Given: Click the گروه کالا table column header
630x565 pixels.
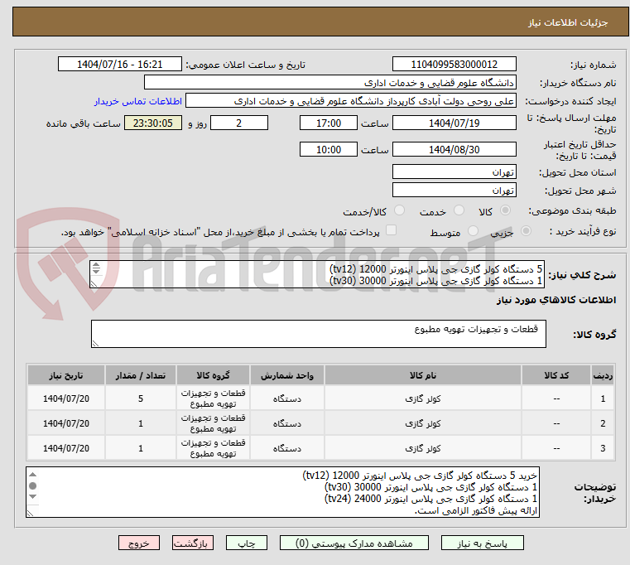Looking at the screenshot, I should tap(213, 375).
